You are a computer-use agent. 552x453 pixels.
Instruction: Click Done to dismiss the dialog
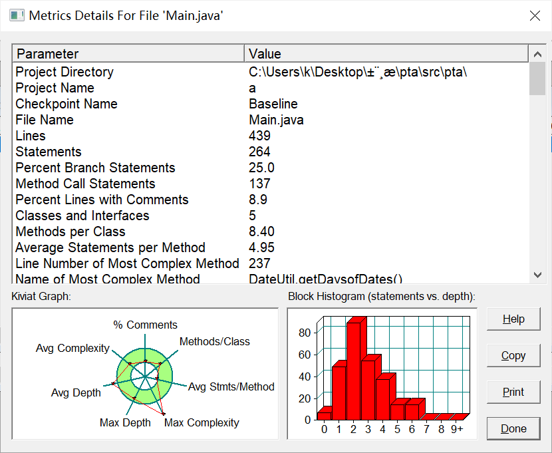[513, 428]
